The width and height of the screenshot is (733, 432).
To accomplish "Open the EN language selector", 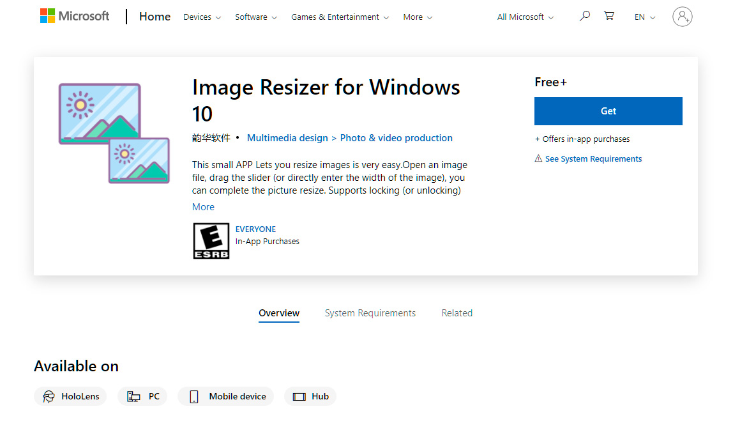I will click(x=644, y=17).
